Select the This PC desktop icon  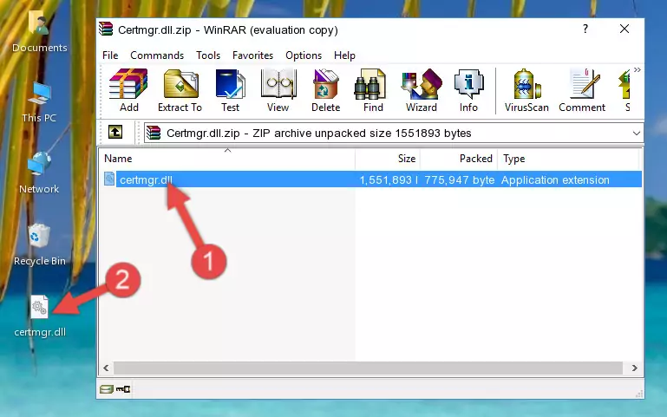39,102
